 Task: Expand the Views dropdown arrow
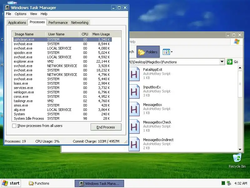coord(172,52)
